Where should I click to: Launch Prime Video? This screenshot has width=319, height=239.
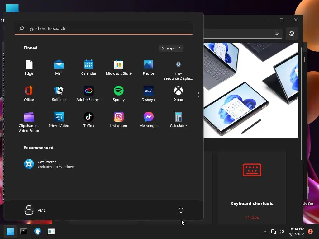pyautogui.click(x=59, y=120)
